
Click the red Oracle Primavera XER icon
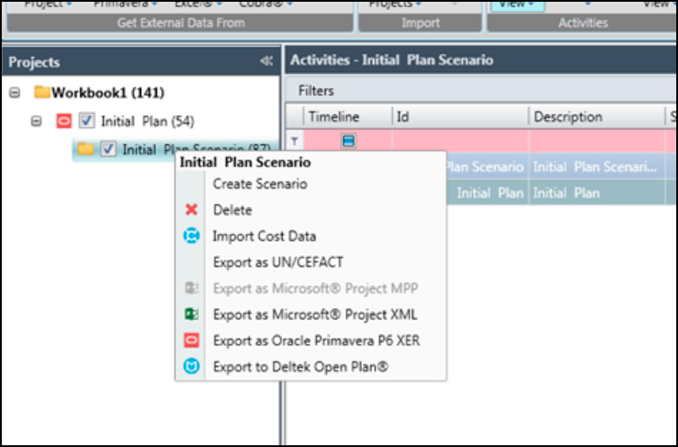[x=192, y=341]
